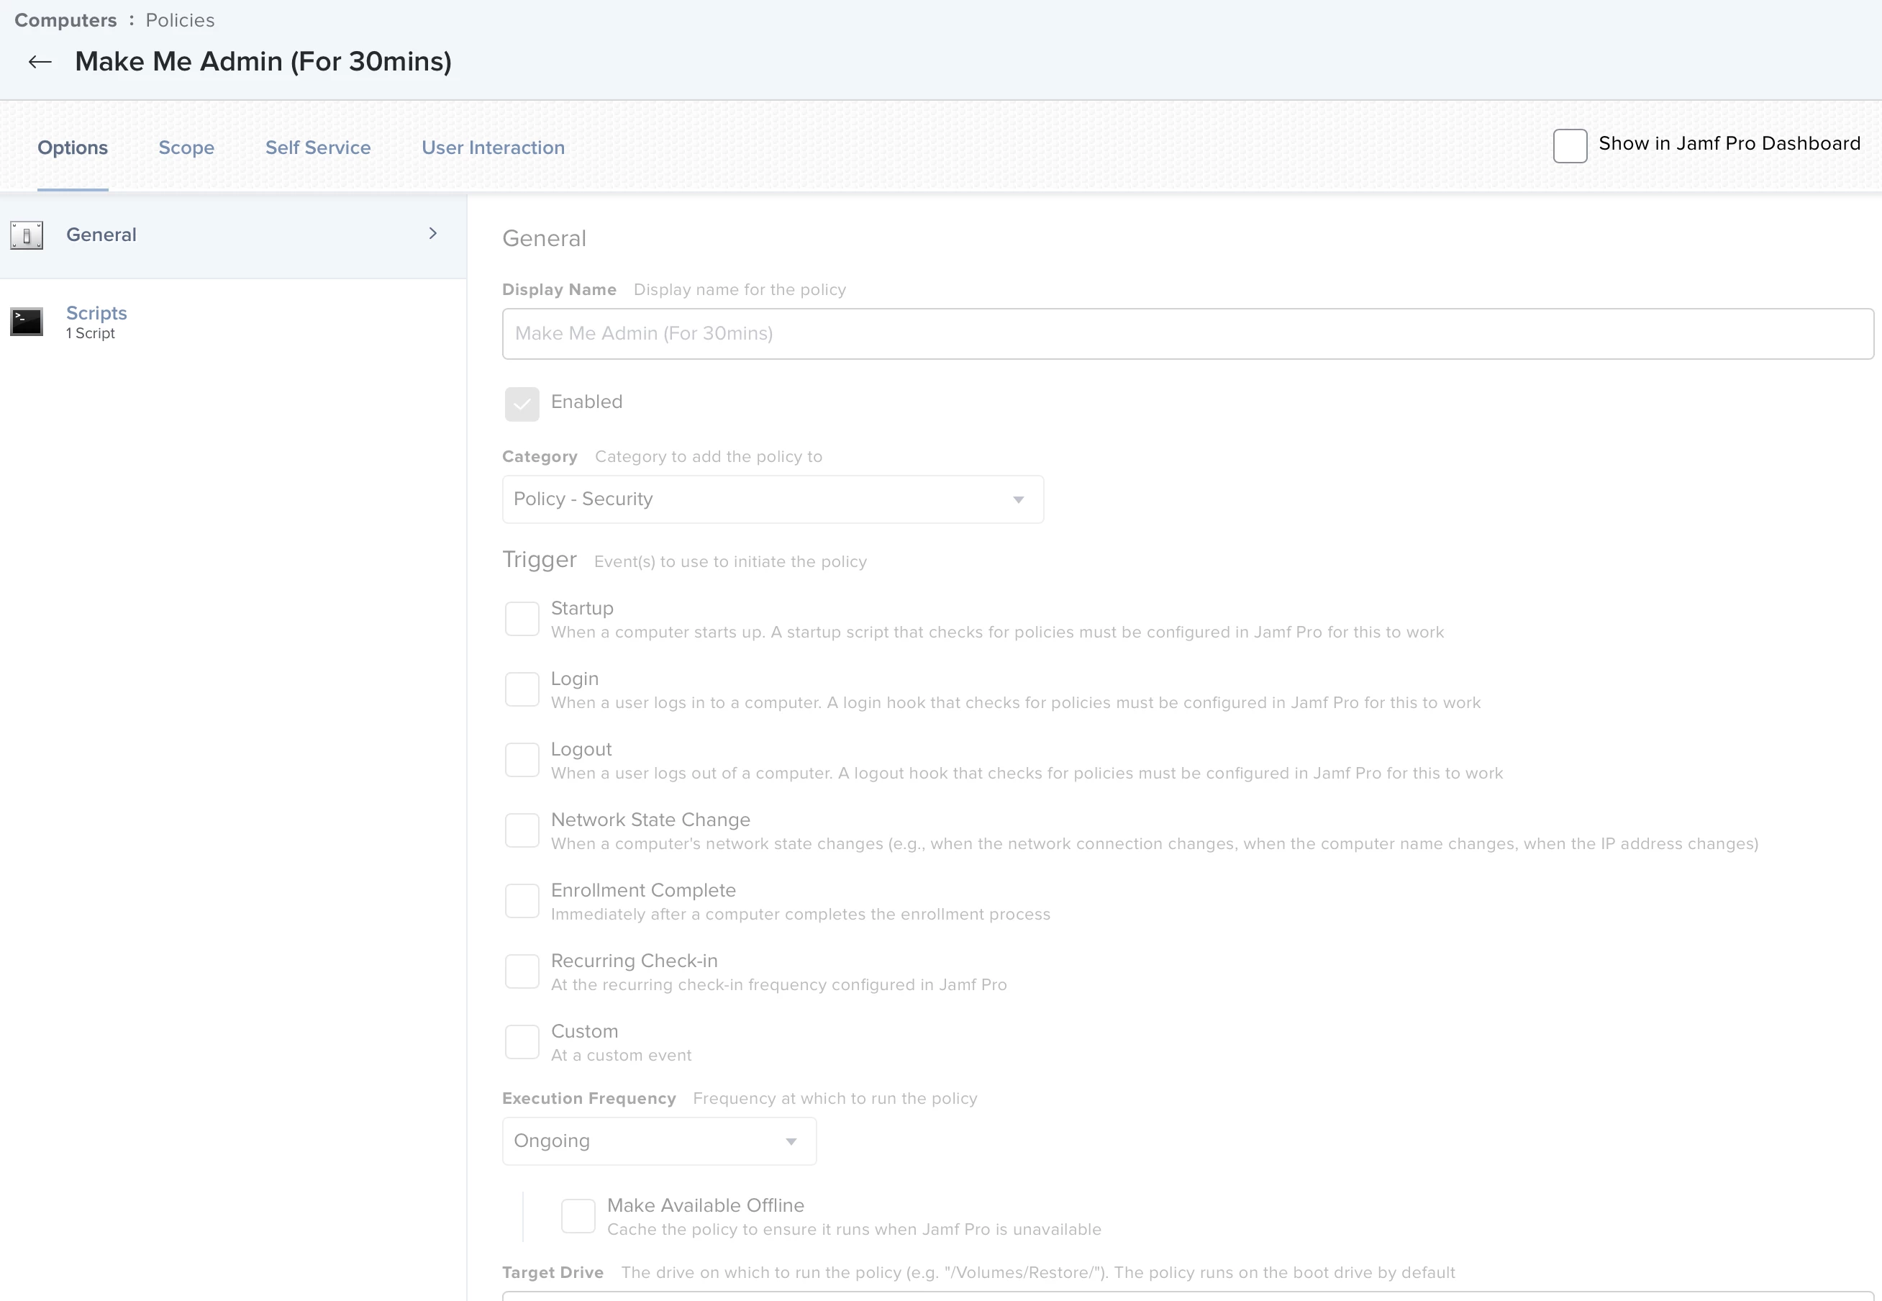Click the 'Execution Frequency' label
1882x1301 pixels.
[x=589, y=1098]
